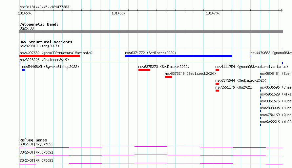The image size is (292, 168).
Task: Open nsv6373249 (Sedlazeck2020) label
Action: (190, 73)
